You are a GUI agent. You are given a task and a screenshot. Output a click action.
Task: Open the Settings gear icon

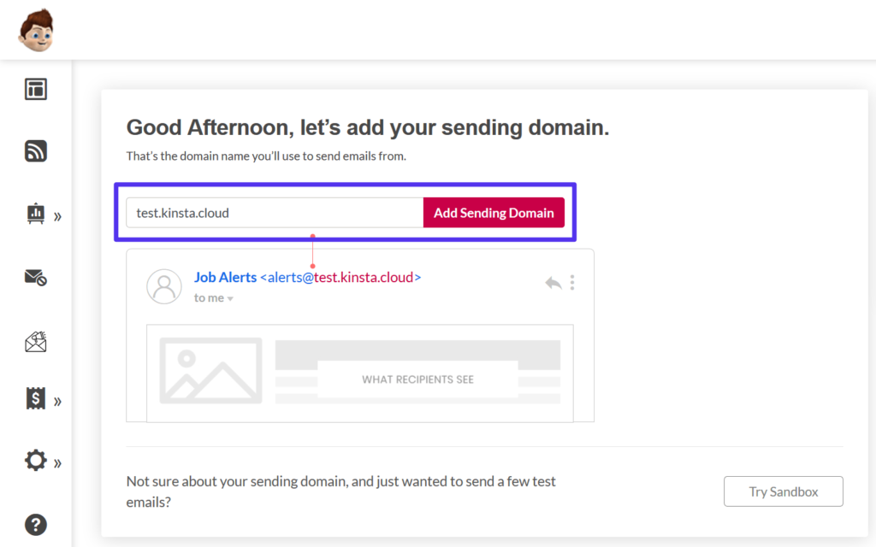[x=35, y=461]
